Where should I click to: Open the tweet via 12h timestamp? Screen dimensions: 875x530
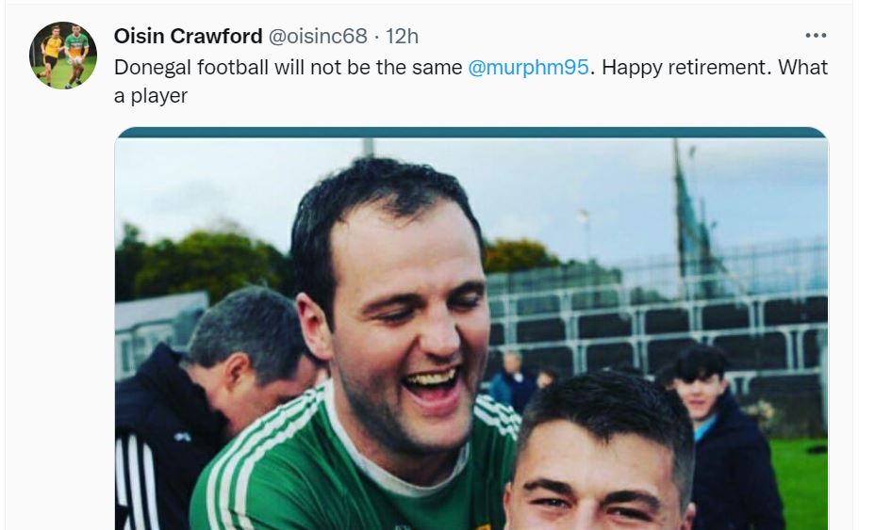[x=402, y=36]
